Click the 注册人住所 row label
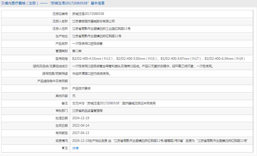The height and width of the screenshot is (156, 257). click(x=60, y=29)
